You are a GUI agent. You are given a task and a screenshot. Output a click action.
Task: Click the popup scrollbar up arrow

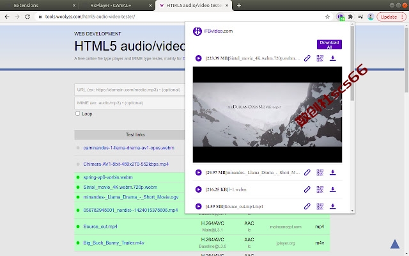click(x=352, y=24)
